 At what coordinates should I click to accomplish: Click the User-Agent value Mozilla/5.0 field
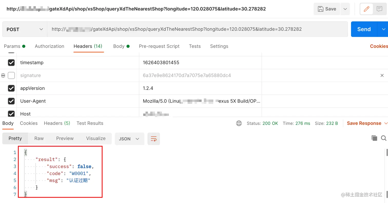[200, 101]
